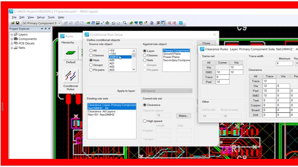
Task: Click the red magnifier icon left of its twin
Action: (x=170, y=23)
